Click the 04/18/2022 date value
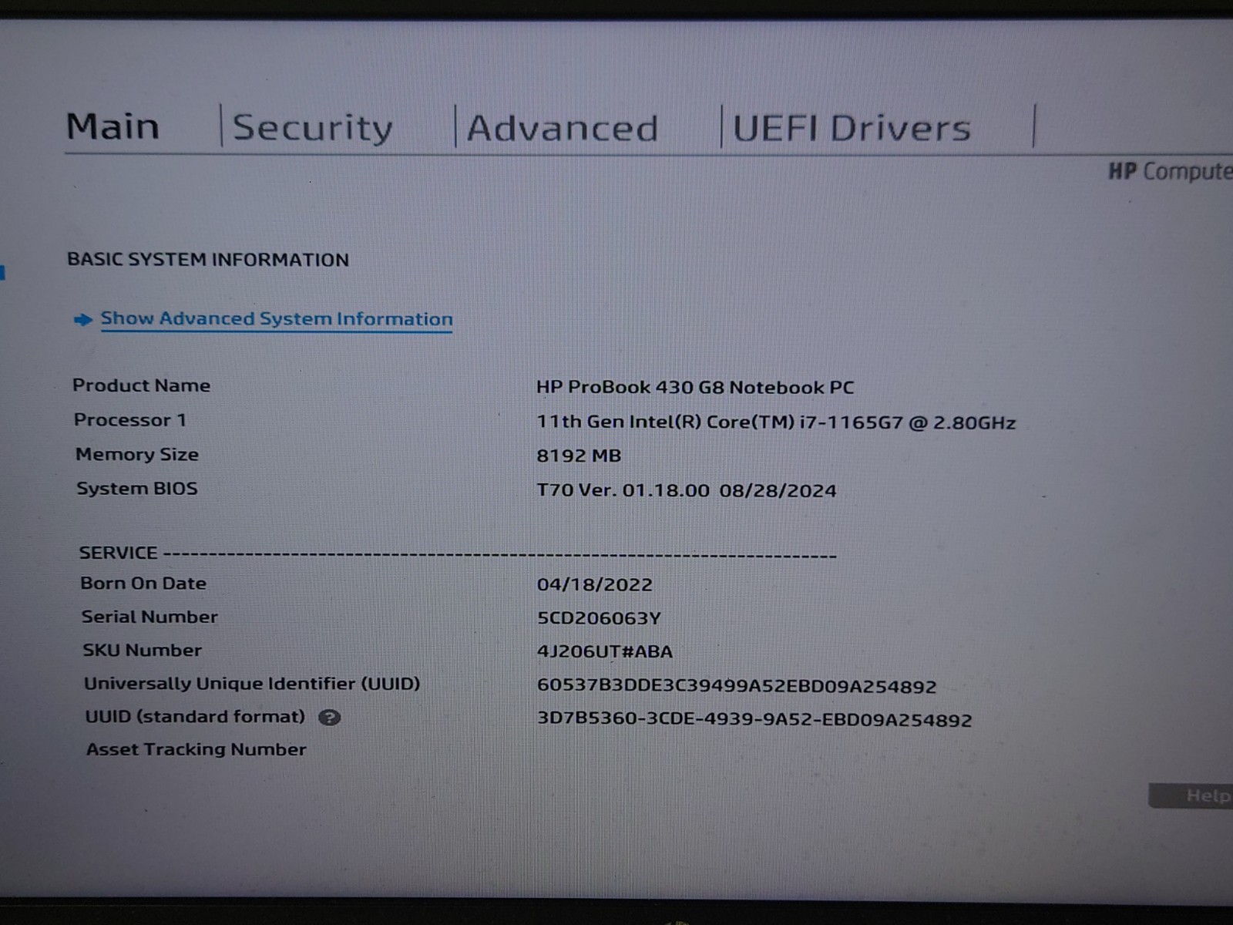Screen dimensions: 1233x925 click(x=594, y=584)
